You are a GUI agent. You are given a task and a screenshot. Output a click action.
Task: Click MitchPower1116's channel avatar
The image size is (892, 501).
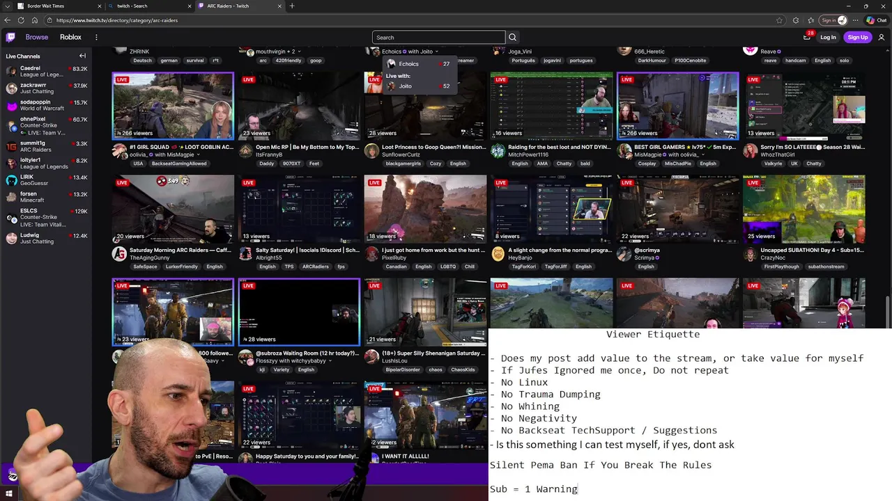coord(498,151)
